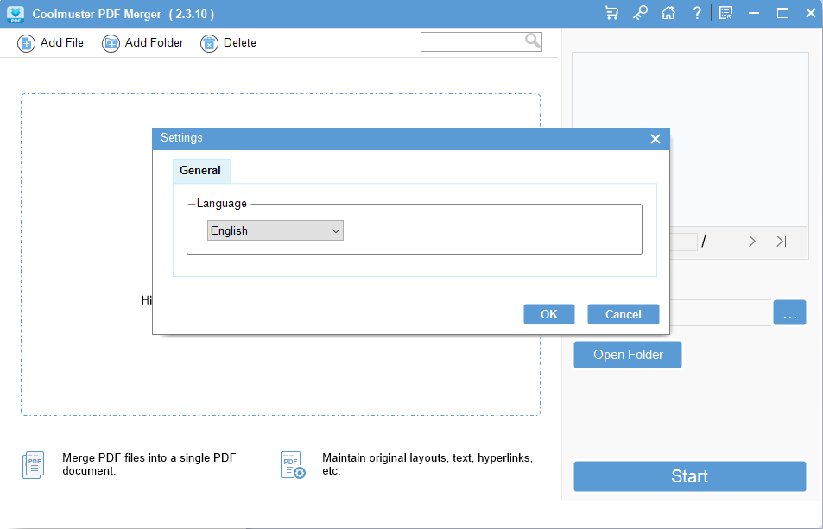Open the English language dropdown
823x529 pixels.
click(275, 230)
